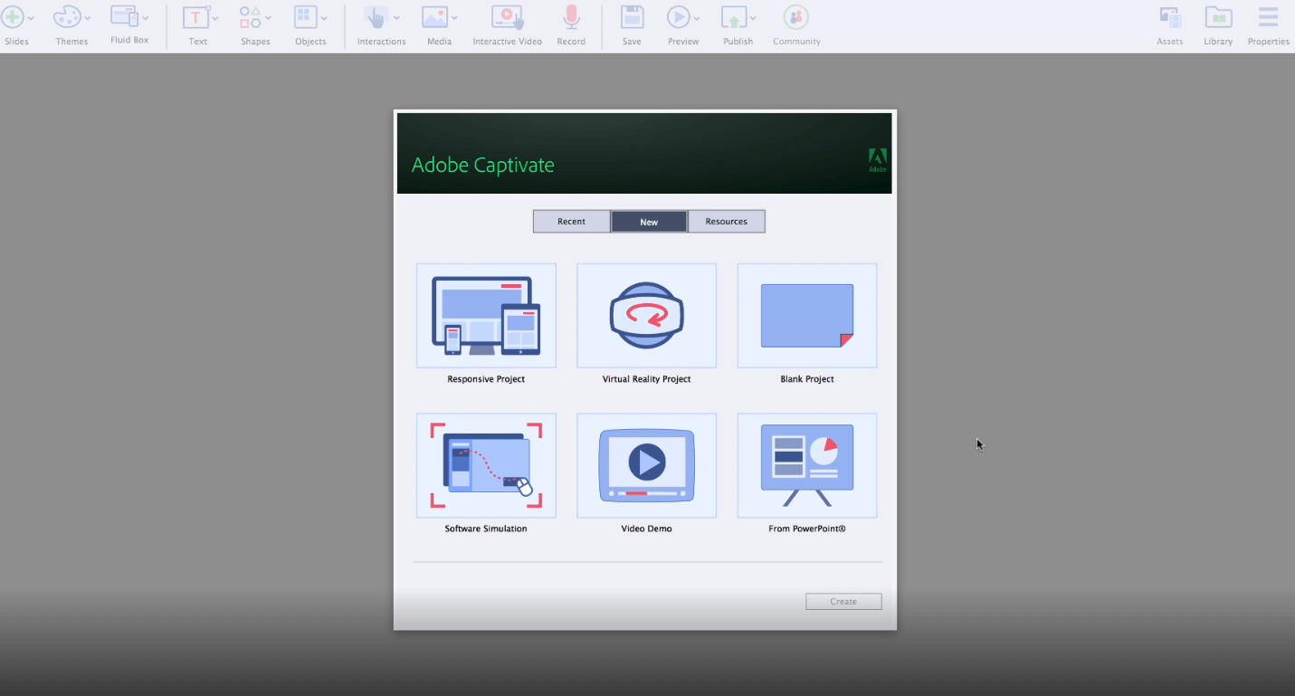
Task: Click the Preview play icon
Action: pyautogui.click(x=678, y=16)
